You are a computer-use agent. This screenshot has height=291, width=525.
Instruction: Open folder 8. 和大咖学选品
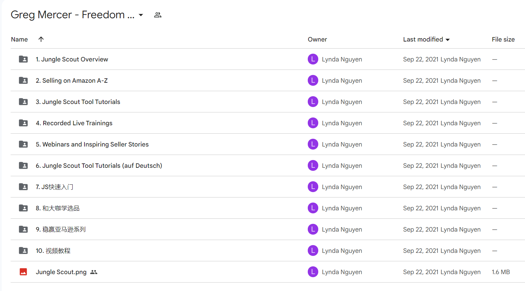(58, 208)
